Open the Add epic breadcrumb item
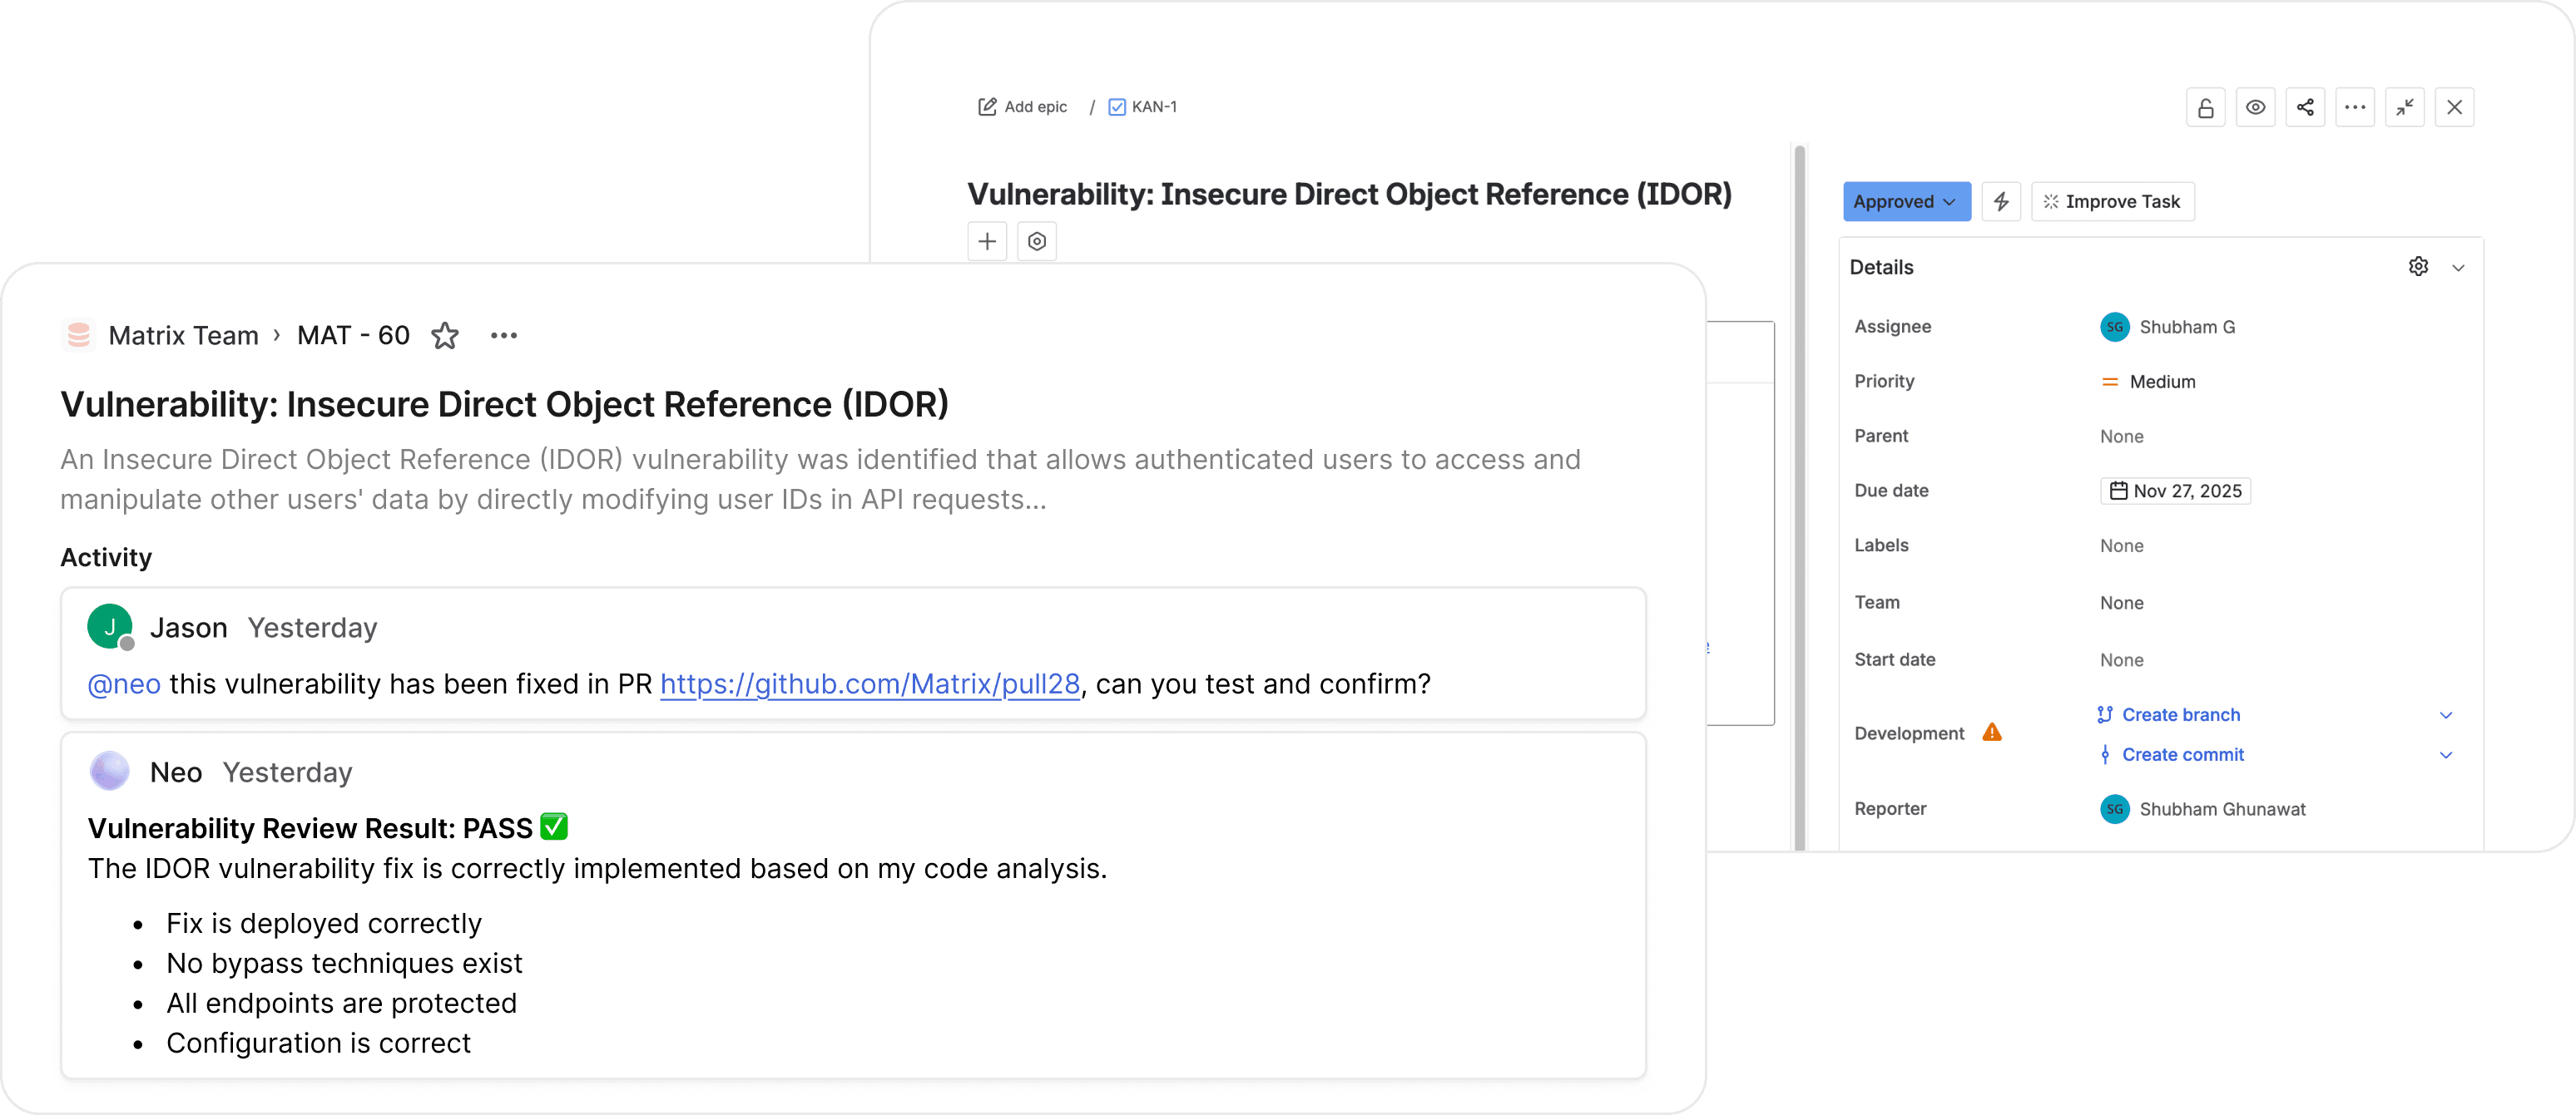 tap(1022, 106)
